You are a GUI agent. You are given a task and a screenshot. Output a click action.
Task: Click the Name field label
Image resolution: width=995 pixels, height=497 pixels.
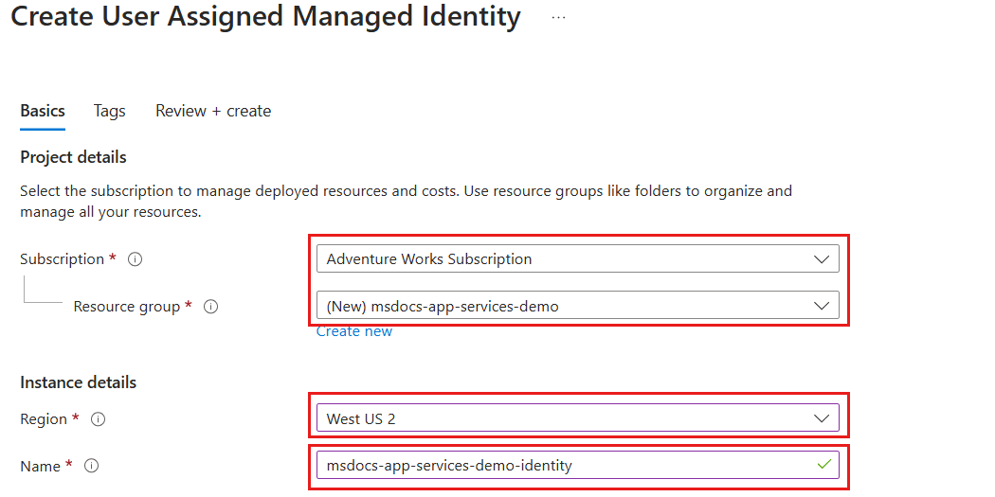point(40,466)
